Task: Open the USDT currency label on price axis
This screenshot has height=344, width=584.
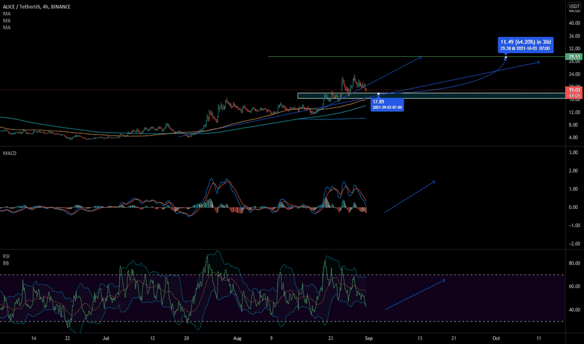Action: [x=575, y=6]
